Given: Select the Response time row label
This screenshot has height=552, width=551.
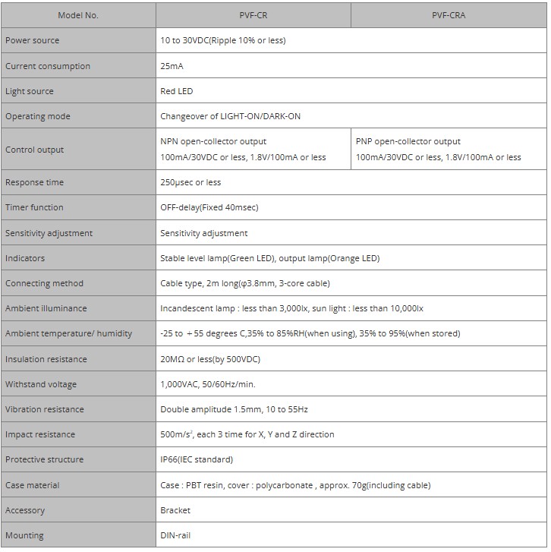Looking at the screenshot, I should click(x=34, y=182).
